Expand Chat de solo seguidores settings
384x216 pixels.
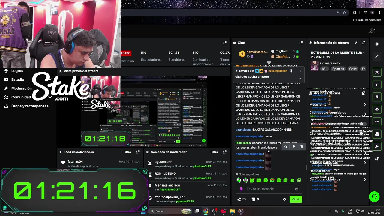pos(365,114)
